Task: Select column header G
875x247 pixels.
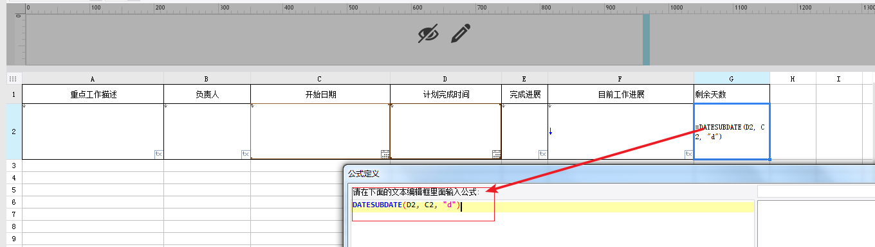Action: tap(732, 78)
